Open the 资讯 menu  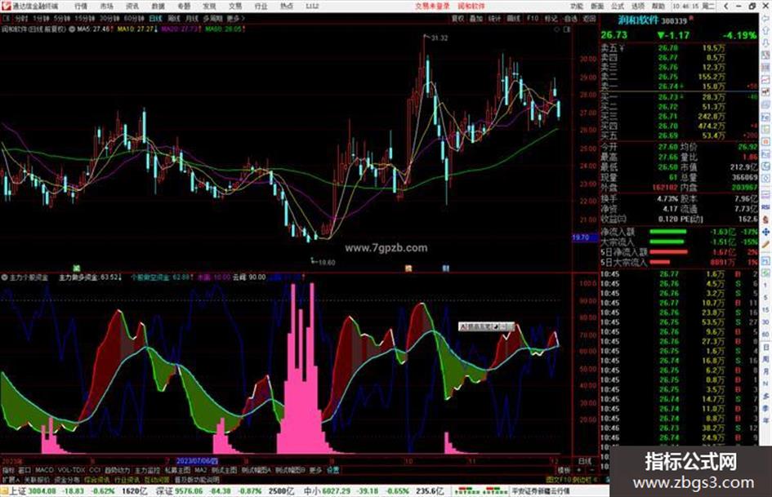pos(132,7)
